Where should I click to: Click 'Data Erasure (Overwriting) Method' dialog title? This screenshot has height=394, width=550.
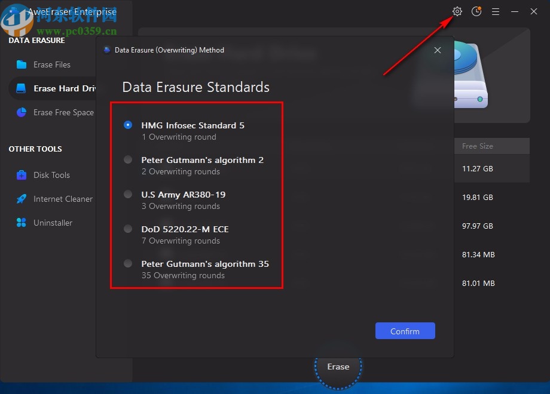tap(169, 50)
